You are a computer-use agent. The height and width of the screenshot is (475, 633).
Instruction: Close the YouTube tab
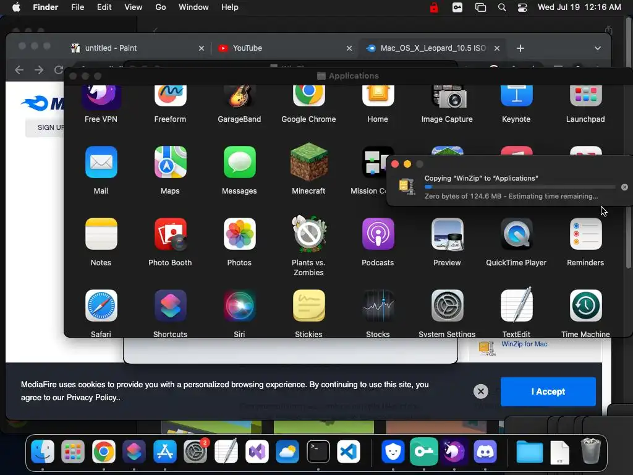coord(349,48)
